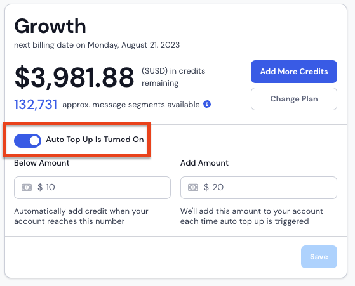
Task: Click the 'We'll add this amount' helper text
Action: [x=251, y=216]
